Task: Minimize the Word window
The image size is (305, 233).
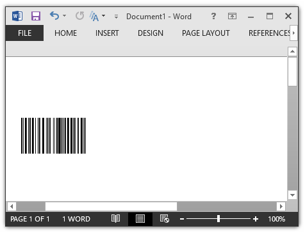Action: point(251,17)
